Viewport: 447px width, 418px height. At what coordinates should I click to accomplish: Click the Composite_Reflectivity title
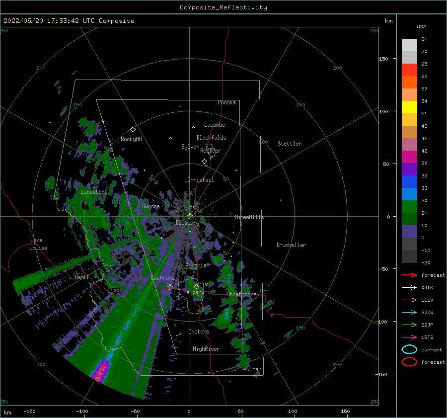click(223, 7)
